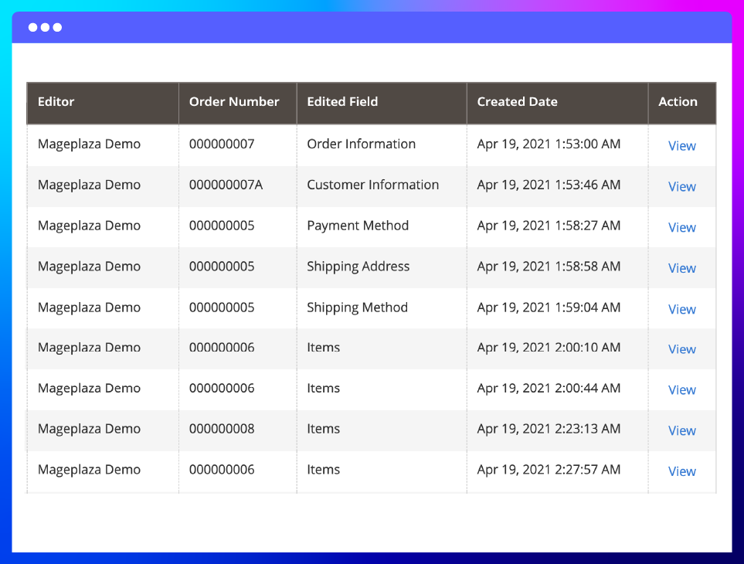Viewport: 744px width, 564px height.
Task: Click View for the 2:27:57 AM entry
Action: [681, 471]
